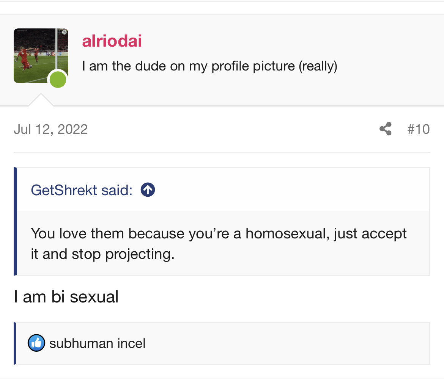This screenshot has height=379, width=444.
Task: Click the reply text "I am bi sexual"
Action: pos(66,296)
